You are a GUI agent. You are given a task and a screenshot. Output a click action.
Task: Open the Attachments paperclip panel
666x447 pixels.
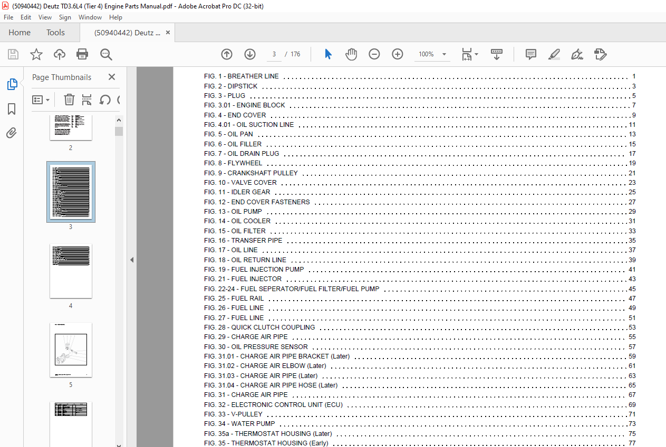tap(12, 133)
